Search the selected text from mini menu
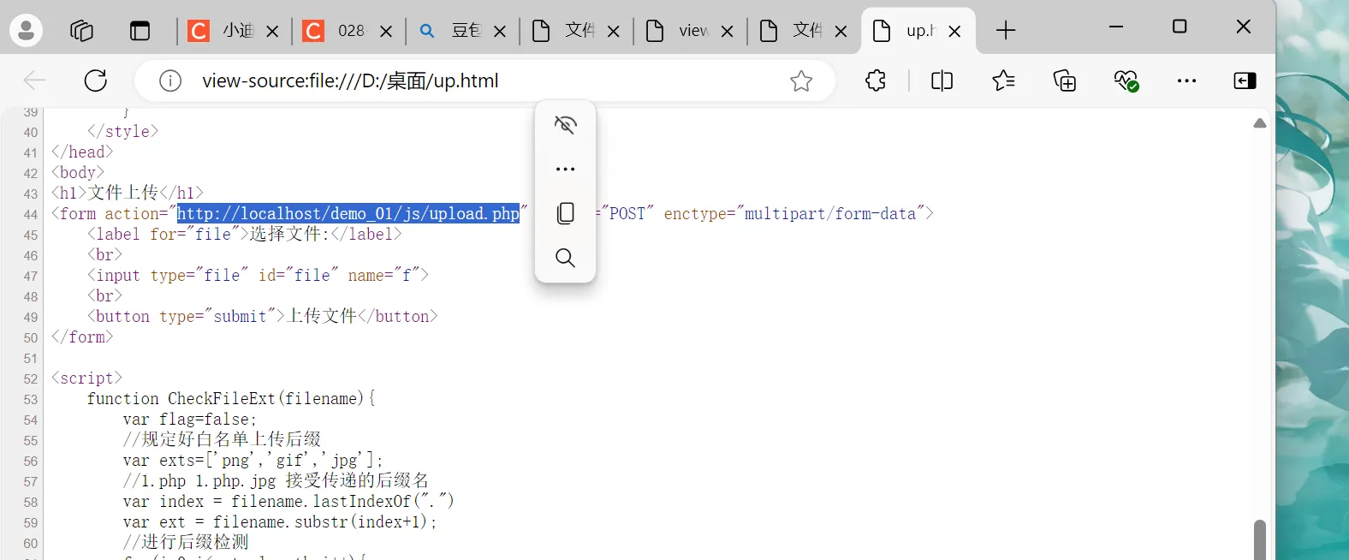 tap(565, 258)
